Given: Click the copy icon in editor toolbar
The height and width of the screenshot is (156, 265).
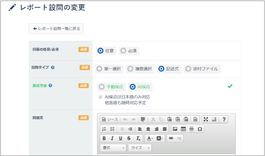Looking at the screenshot, I should click(x=161, y=119).
